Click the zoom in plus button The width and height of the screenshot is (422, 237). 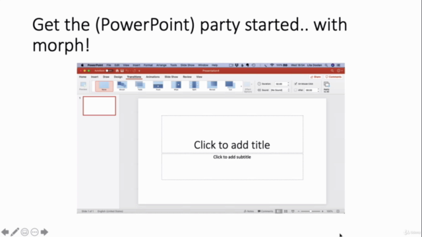point(322,211)
